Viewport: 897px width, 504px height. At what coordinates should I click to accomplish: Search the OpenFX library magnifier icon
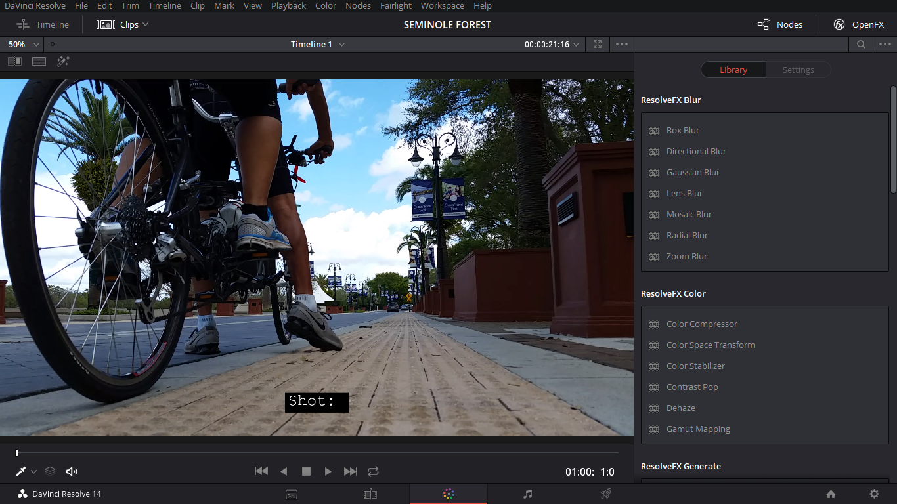[860, 44]
